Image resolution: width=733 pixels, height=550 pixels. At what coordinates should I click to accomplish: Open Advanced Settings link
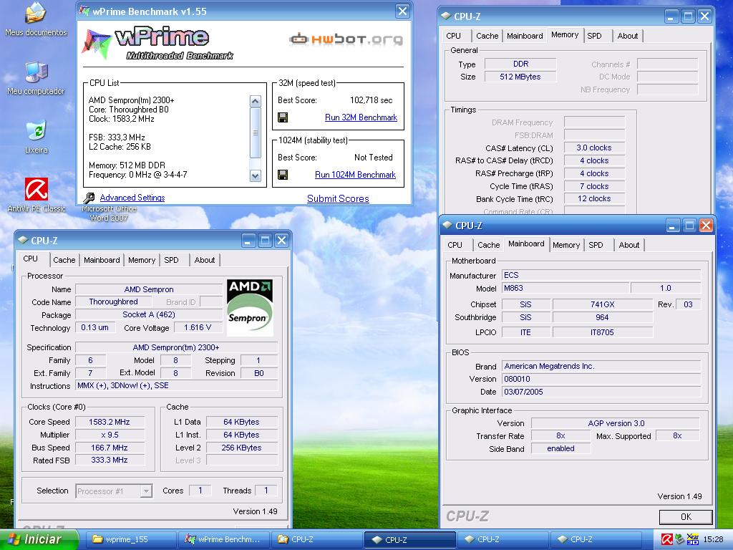point(132,198)
